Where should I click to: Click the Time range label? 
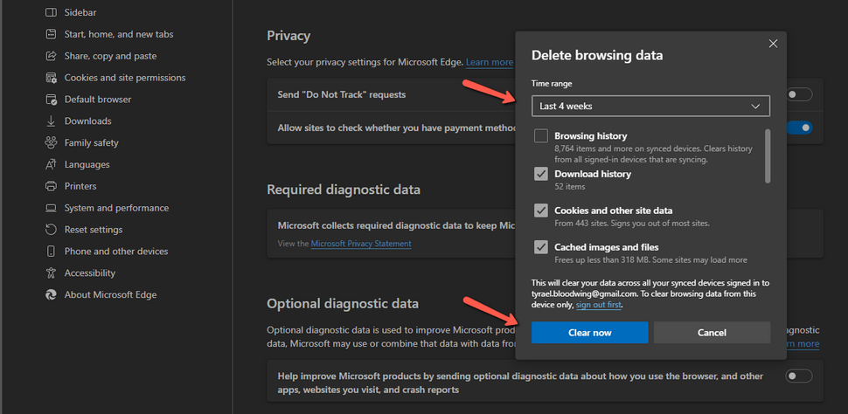click(552, 84)
